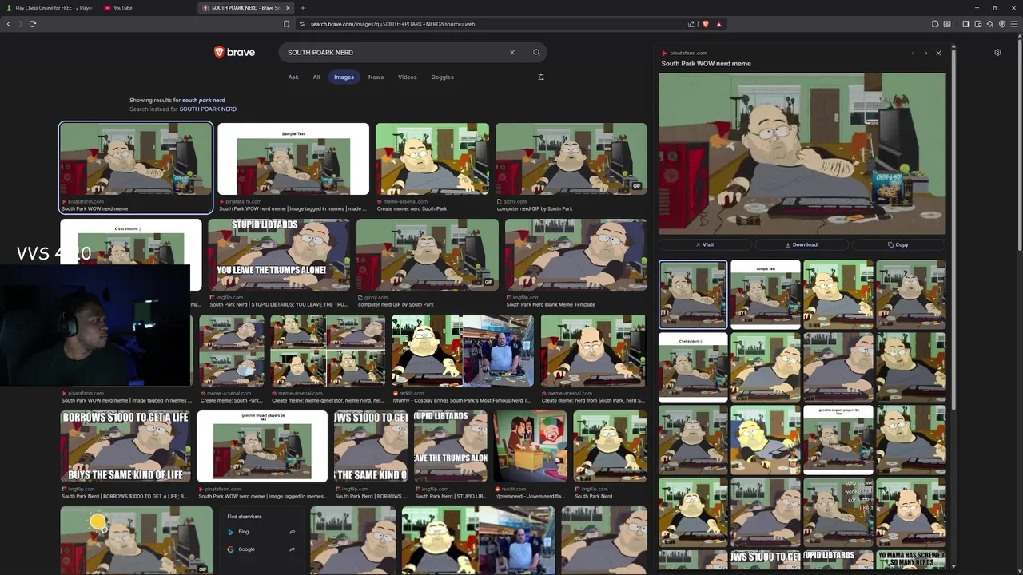Viewport: 1023px width, 575px height.
Task: Open image search filters icon
Action: click(541, 77)
